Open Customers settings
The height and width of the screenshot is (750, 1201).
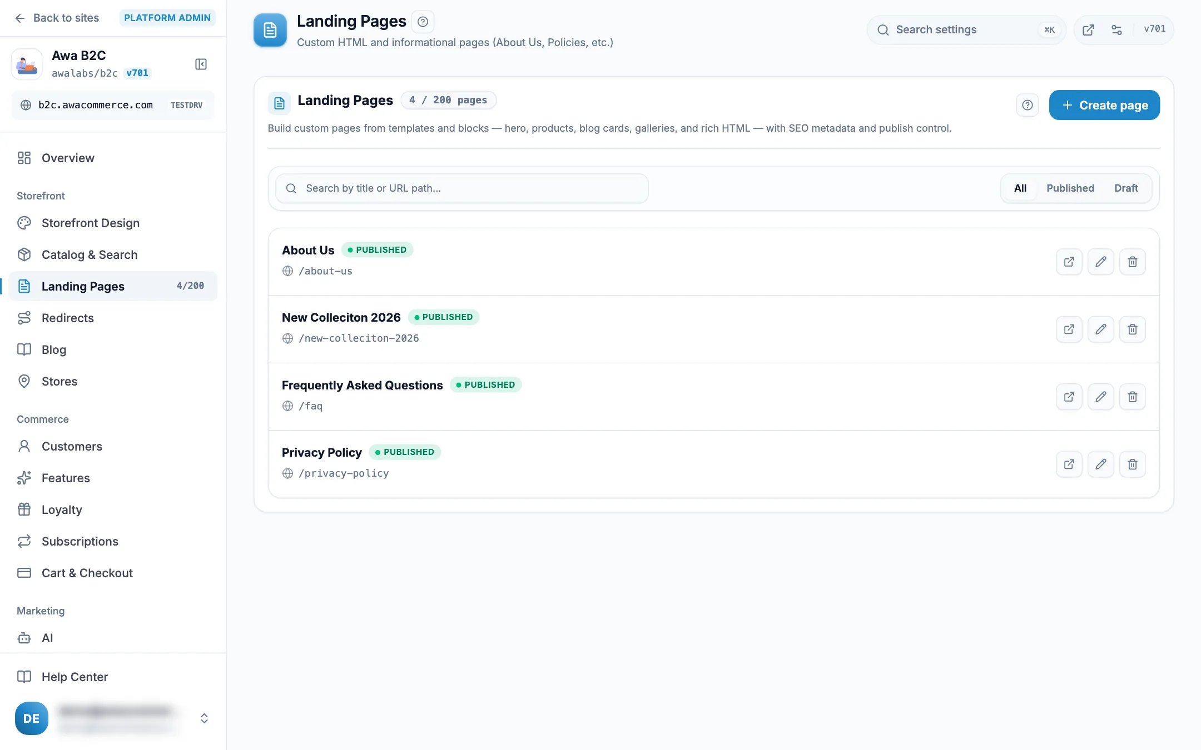[113, 447]
